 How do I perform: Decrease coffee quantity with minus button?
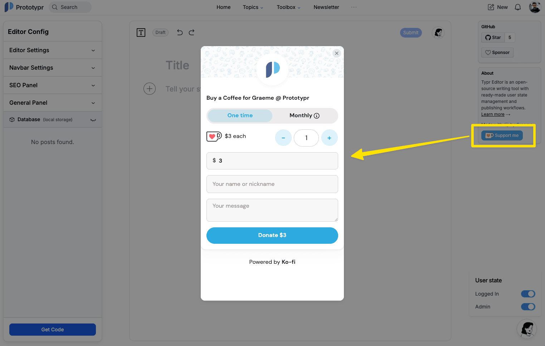(283, 138)
